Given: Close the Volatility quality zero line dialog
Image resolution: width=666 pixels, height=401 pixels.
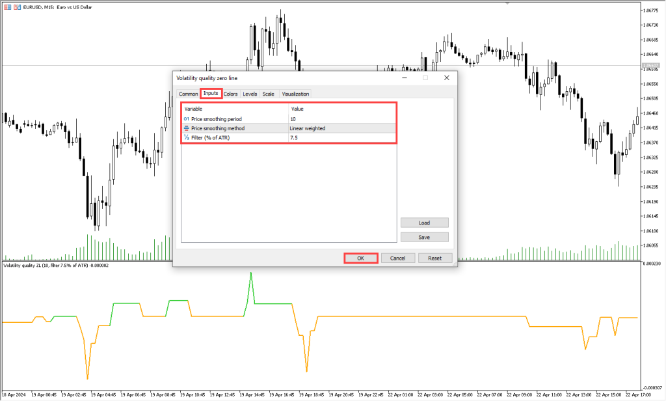Looking at the screenshot, I should [x=446, y=78].
